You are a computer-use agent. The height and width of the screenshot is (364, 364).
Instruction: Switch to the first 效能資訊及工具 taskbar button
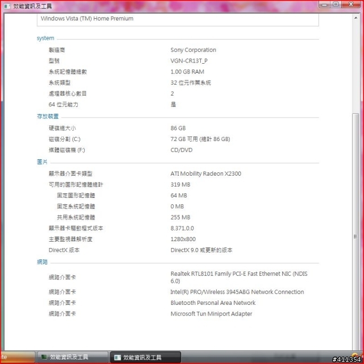point(72,357)
